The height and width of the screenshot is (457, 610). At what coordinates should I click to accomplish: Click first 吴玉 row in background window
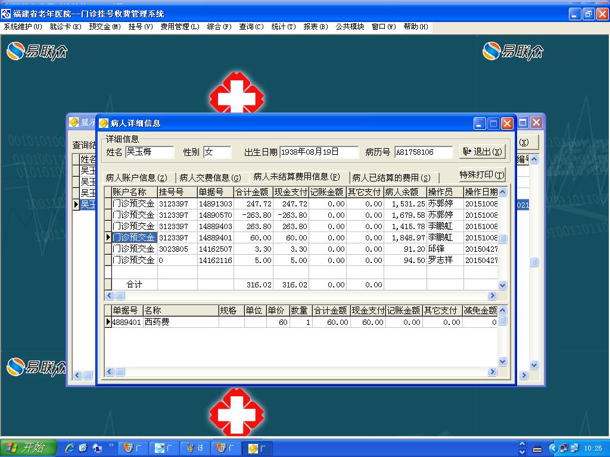click(x=88, y=170)
